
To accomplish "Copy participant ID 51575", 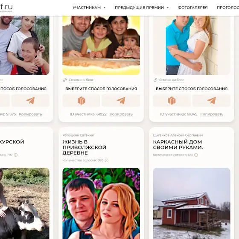I will 30,114.
